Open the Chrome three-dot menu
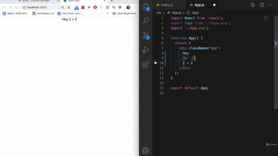The height and width of the screenshot is (156, 278). (135, 7)
